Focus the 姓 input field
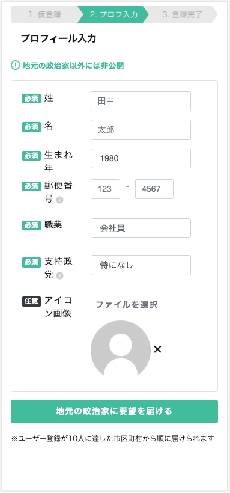The height and width of the screenshot is (493, 230). tap(141, 101)
